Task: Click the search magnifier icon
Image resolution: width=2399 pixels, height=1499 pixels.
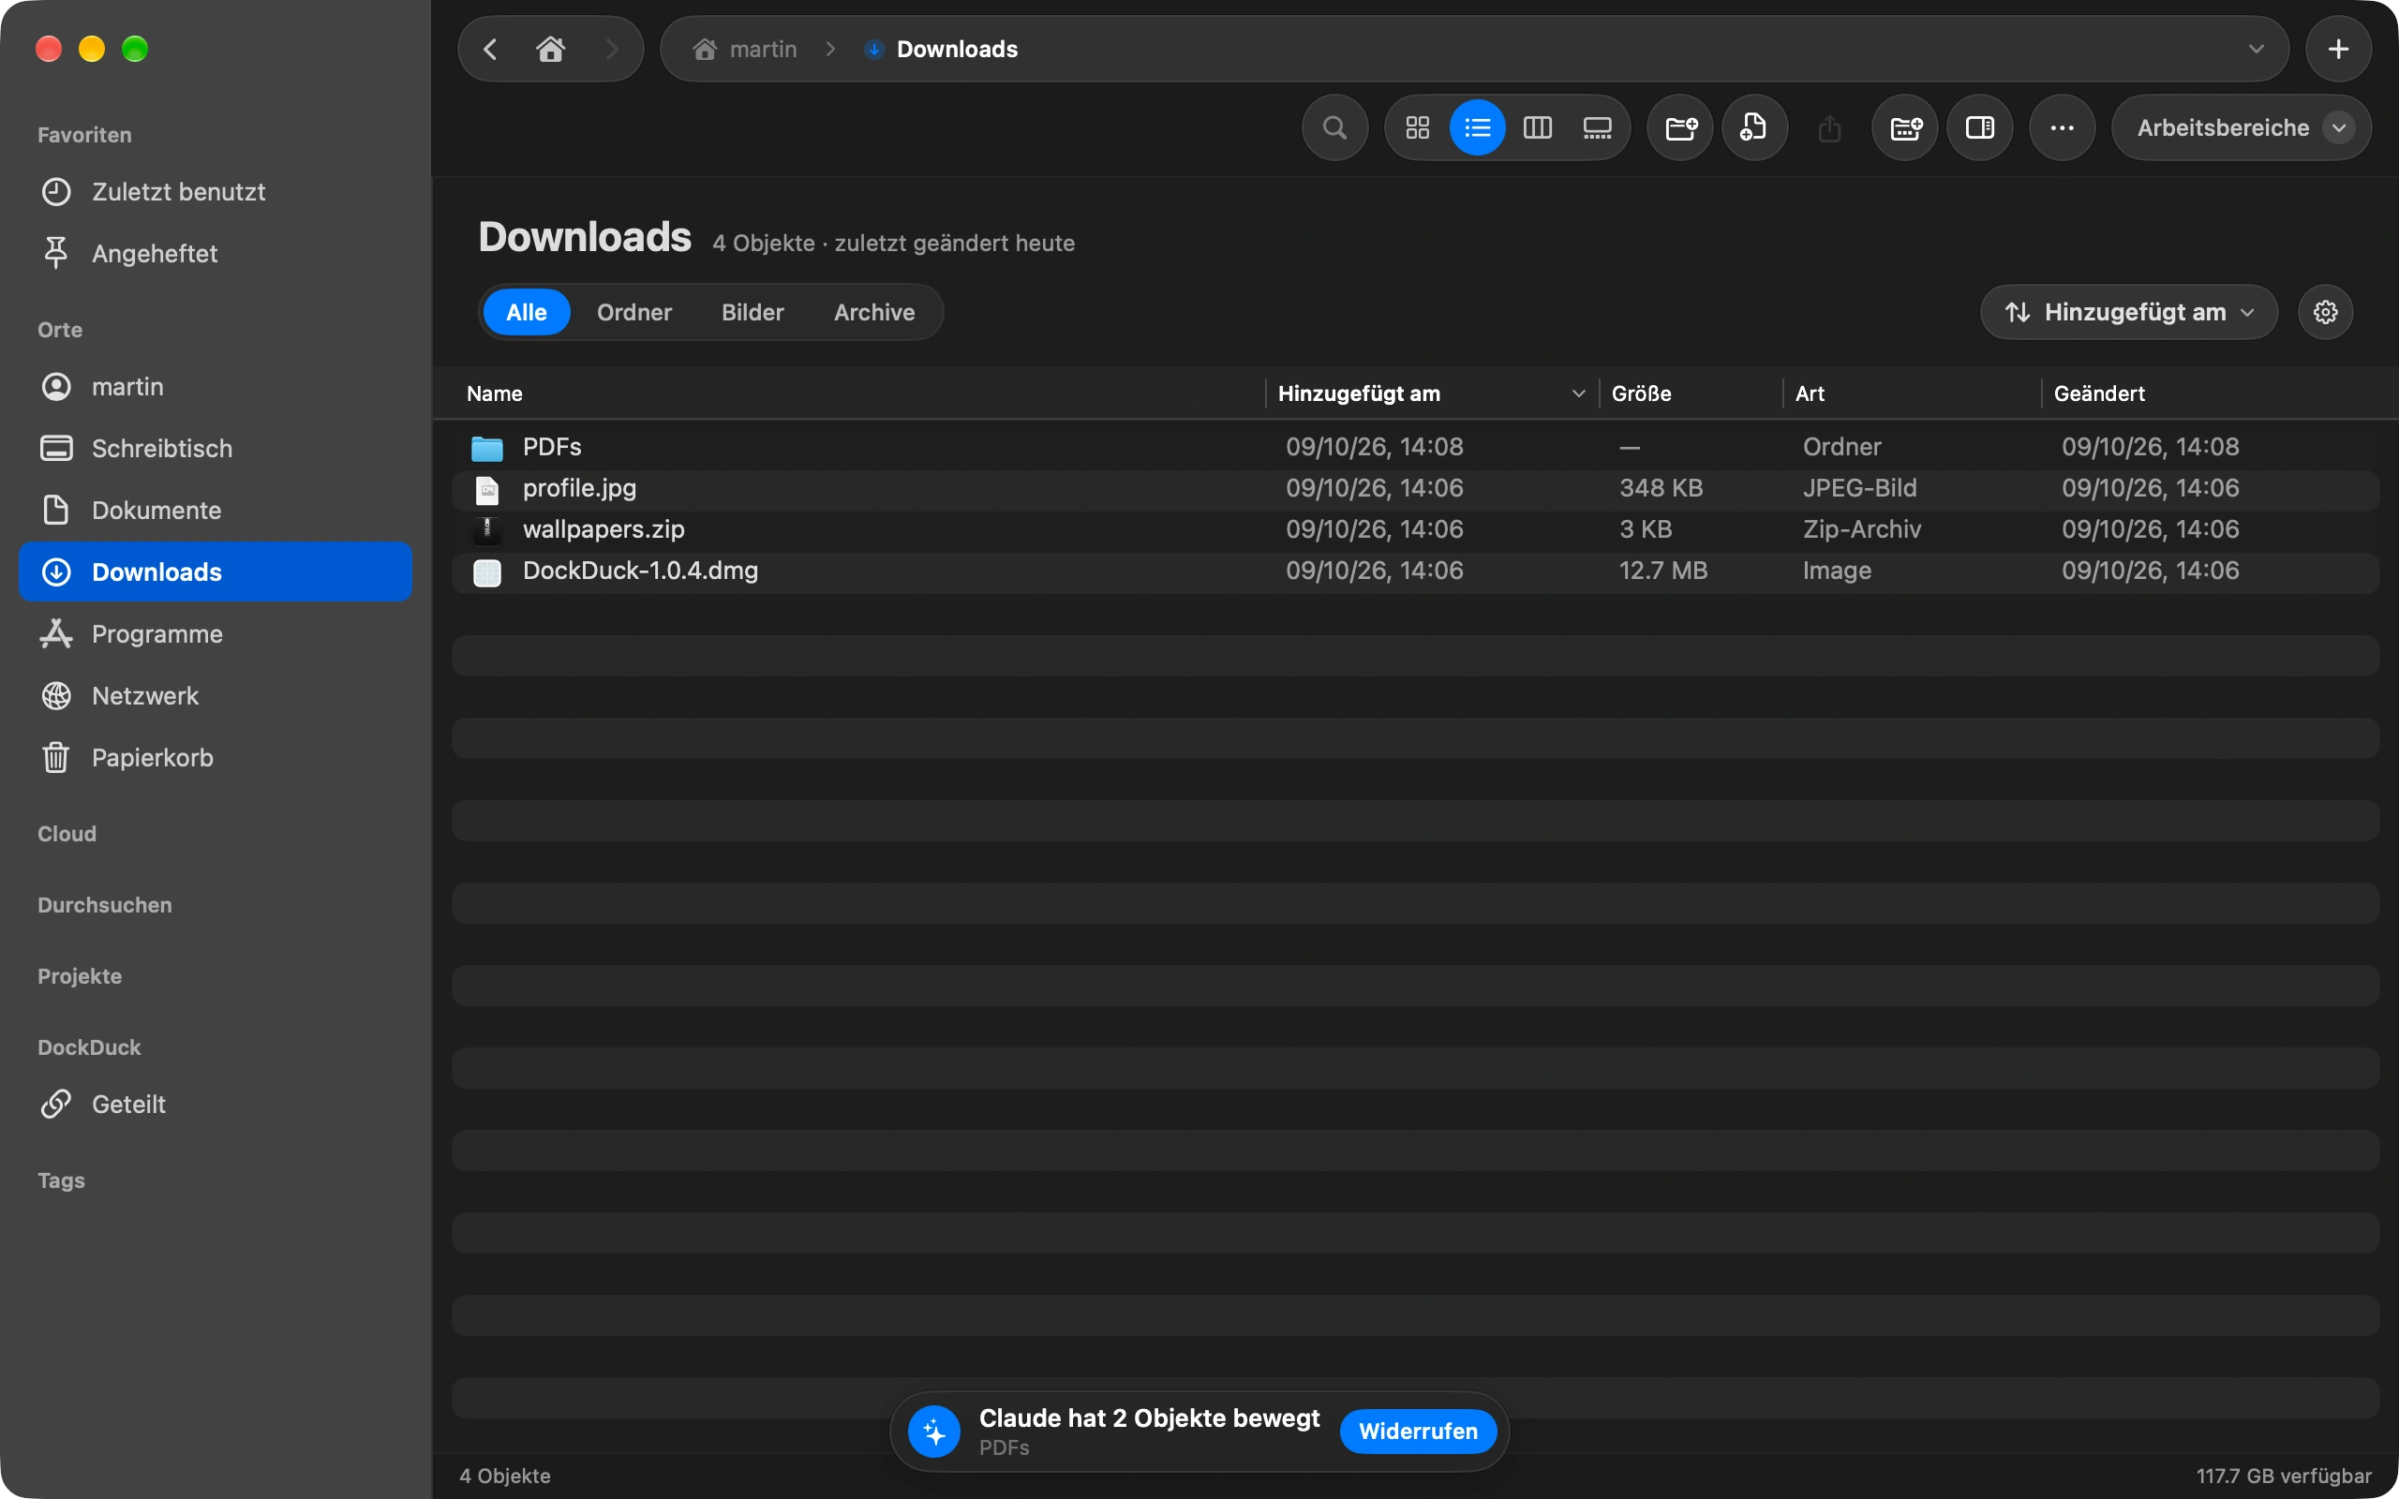Action: pyautogui.click(x=1334, y=128)
